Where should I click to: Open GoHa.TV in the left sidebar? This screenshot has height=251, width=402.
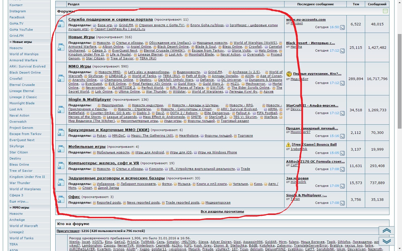(16, 23)
